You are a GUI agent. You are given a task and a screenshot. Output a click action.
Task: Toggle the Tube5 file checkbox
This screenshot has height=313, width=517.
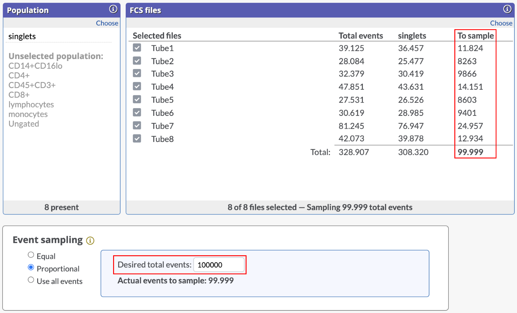(137, 99)
